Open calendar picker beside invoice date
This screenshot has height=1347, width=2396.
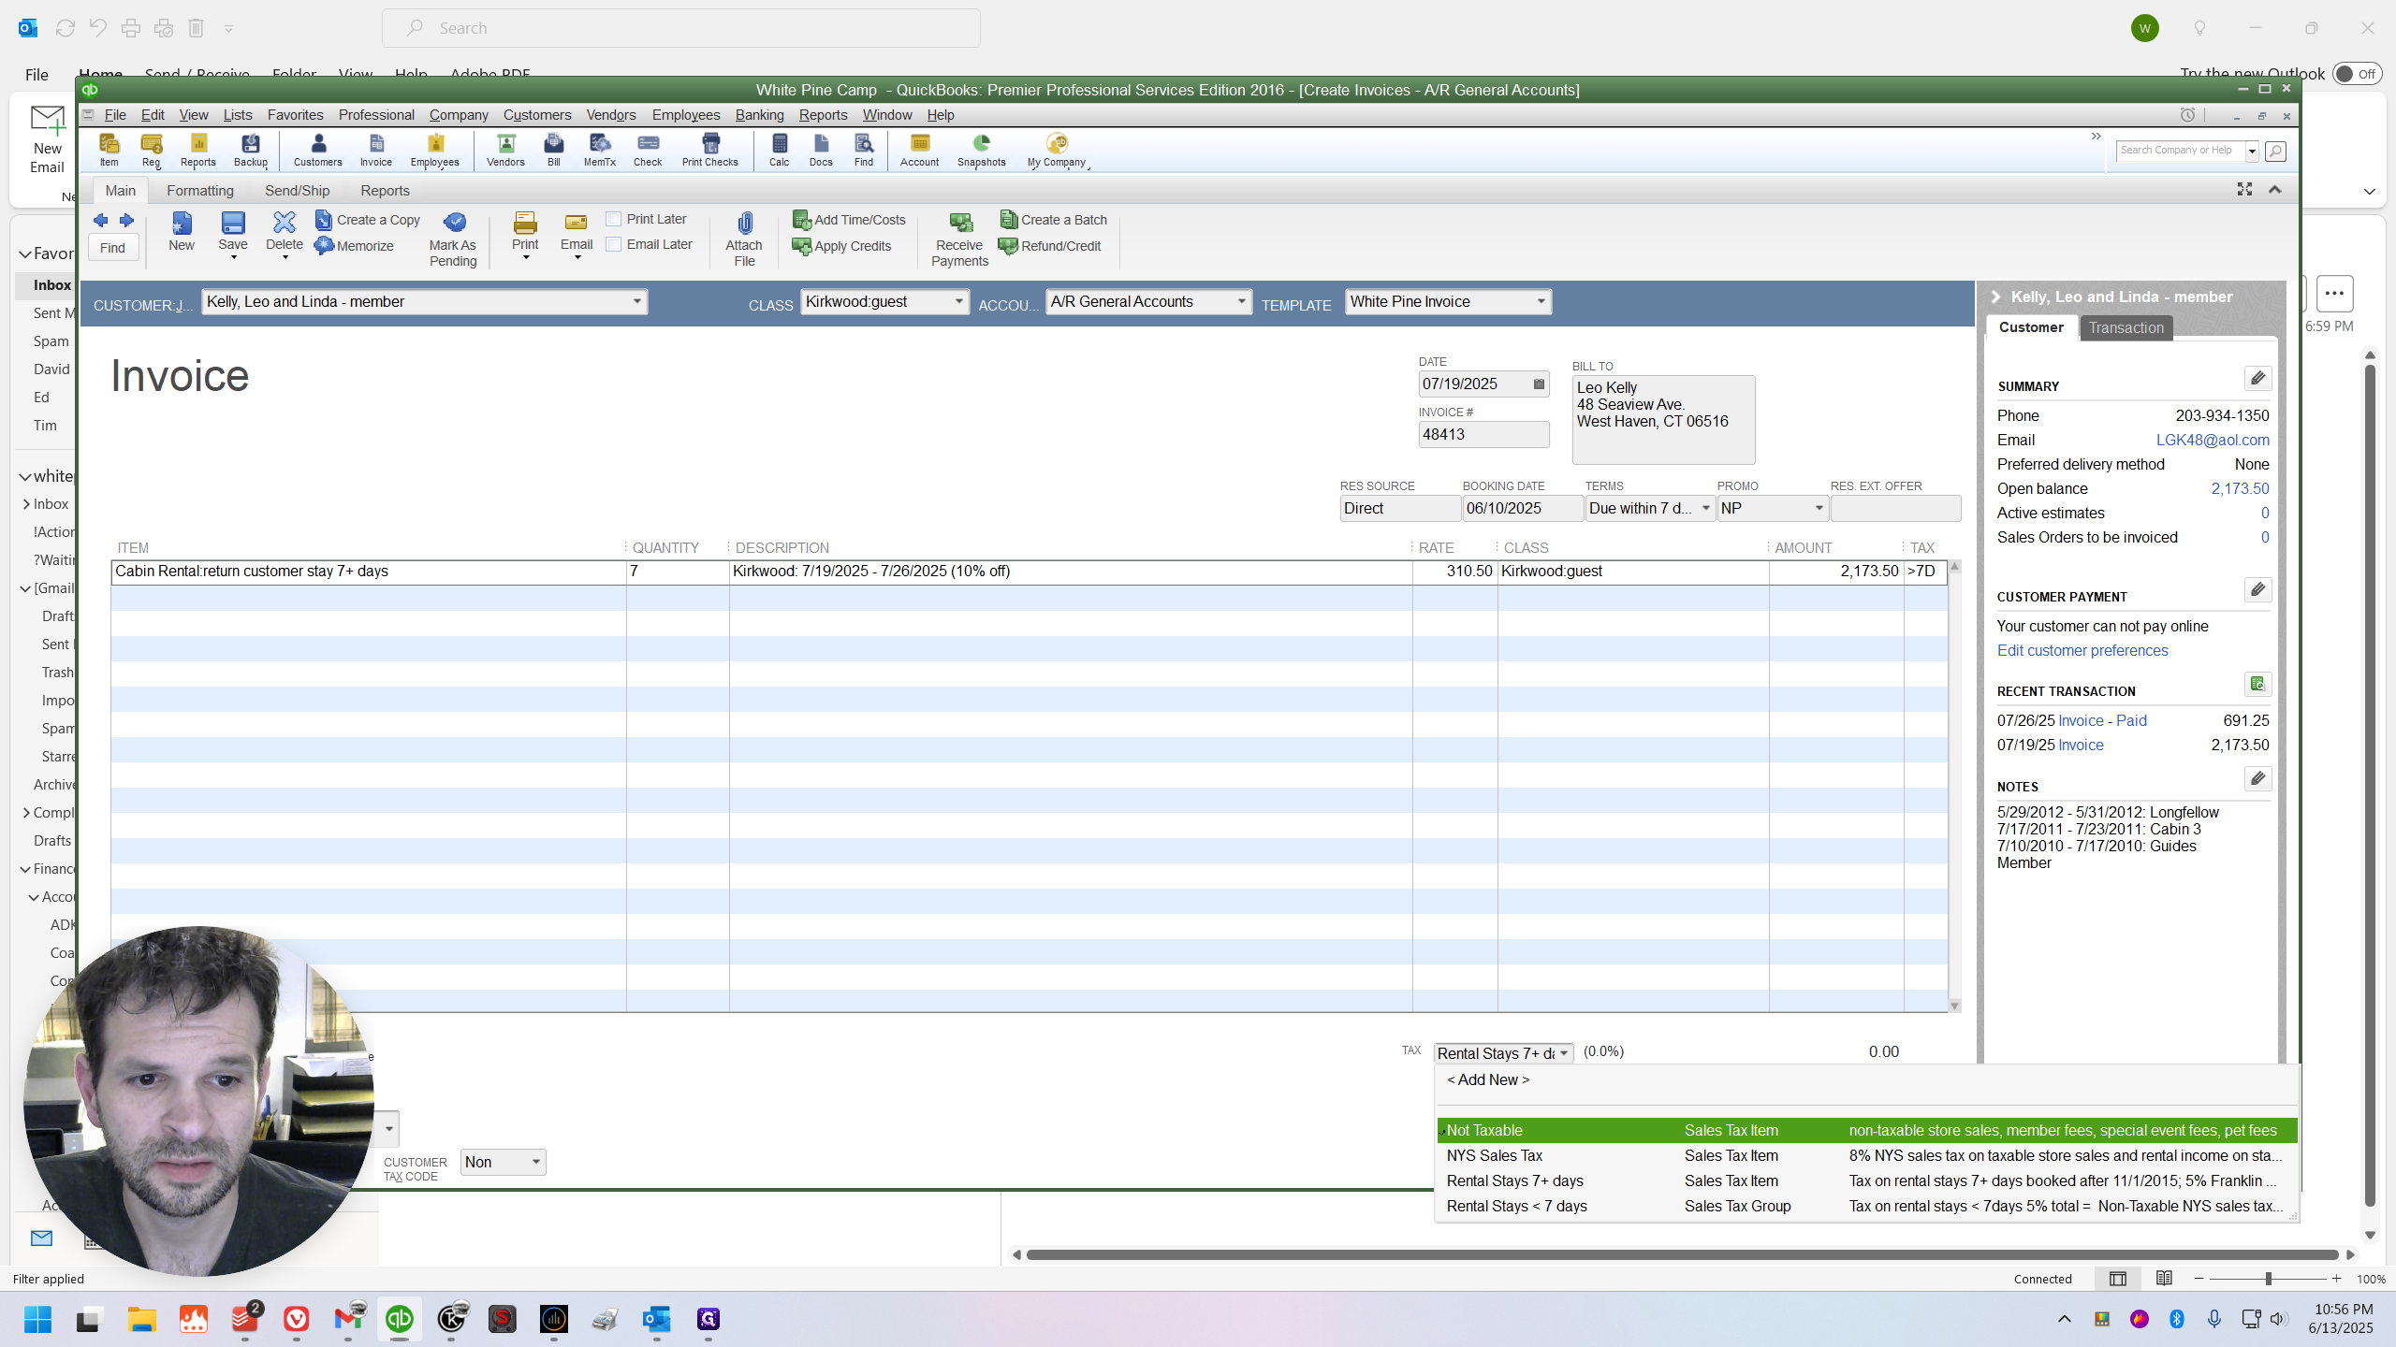click(1539, 384)
